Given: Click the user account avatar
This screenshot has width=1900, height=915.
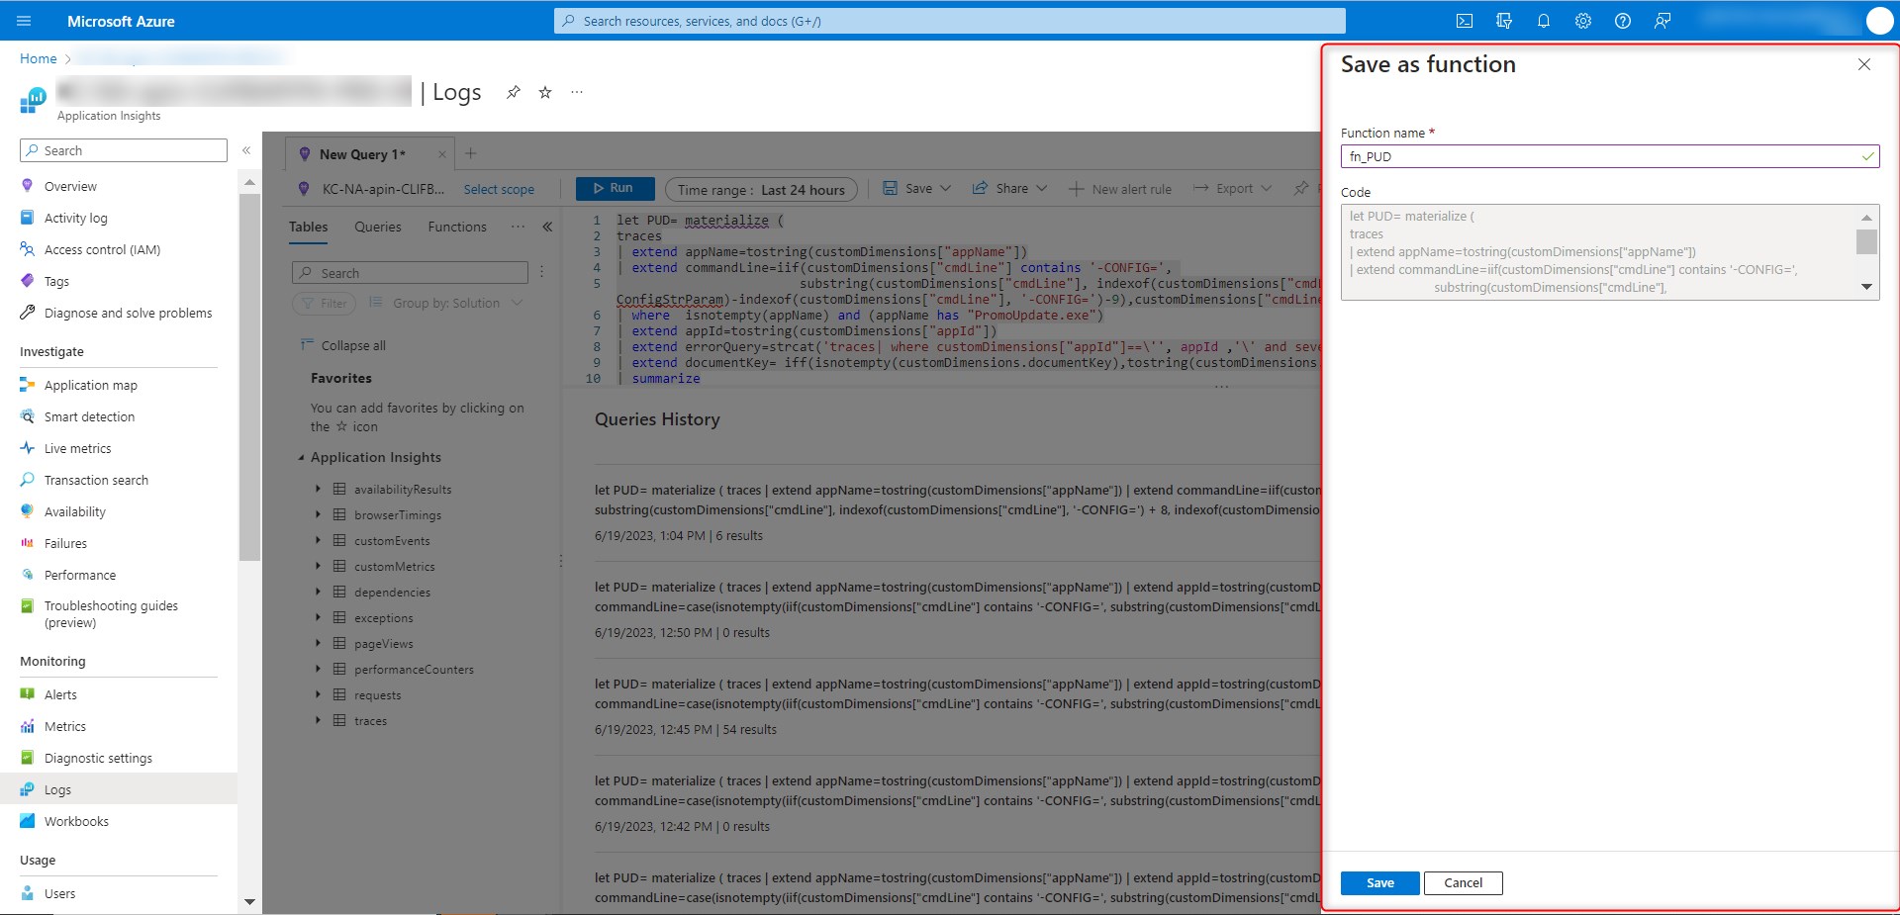Looking at the screenshot, I should [1879, 21].
